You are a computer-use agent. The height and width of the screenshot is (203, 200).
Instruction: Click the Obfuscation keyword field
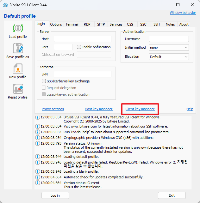pyautogui.click(x=94, y=55)
